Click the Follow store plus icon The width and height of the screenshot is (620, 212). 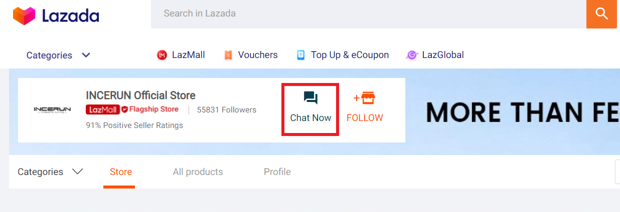point(365,98)
